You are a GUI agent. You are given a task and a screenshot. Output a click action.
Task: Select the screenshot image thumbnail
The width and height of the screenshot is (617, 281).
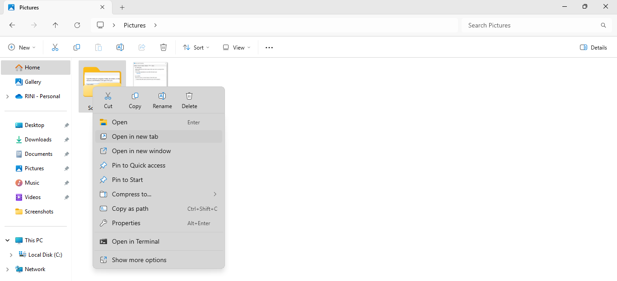(150, 74)
